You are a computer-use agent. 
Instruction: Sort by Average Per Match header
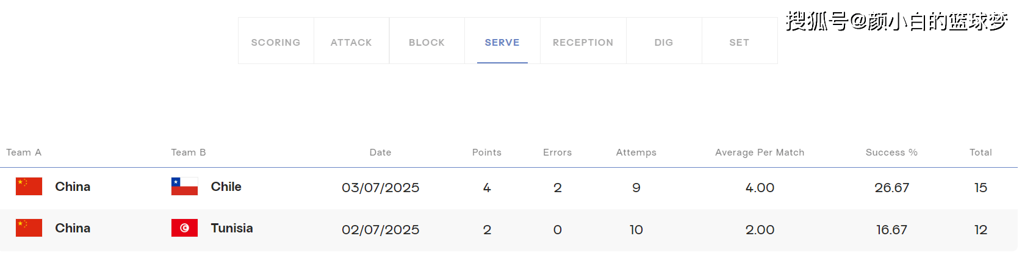760,152
